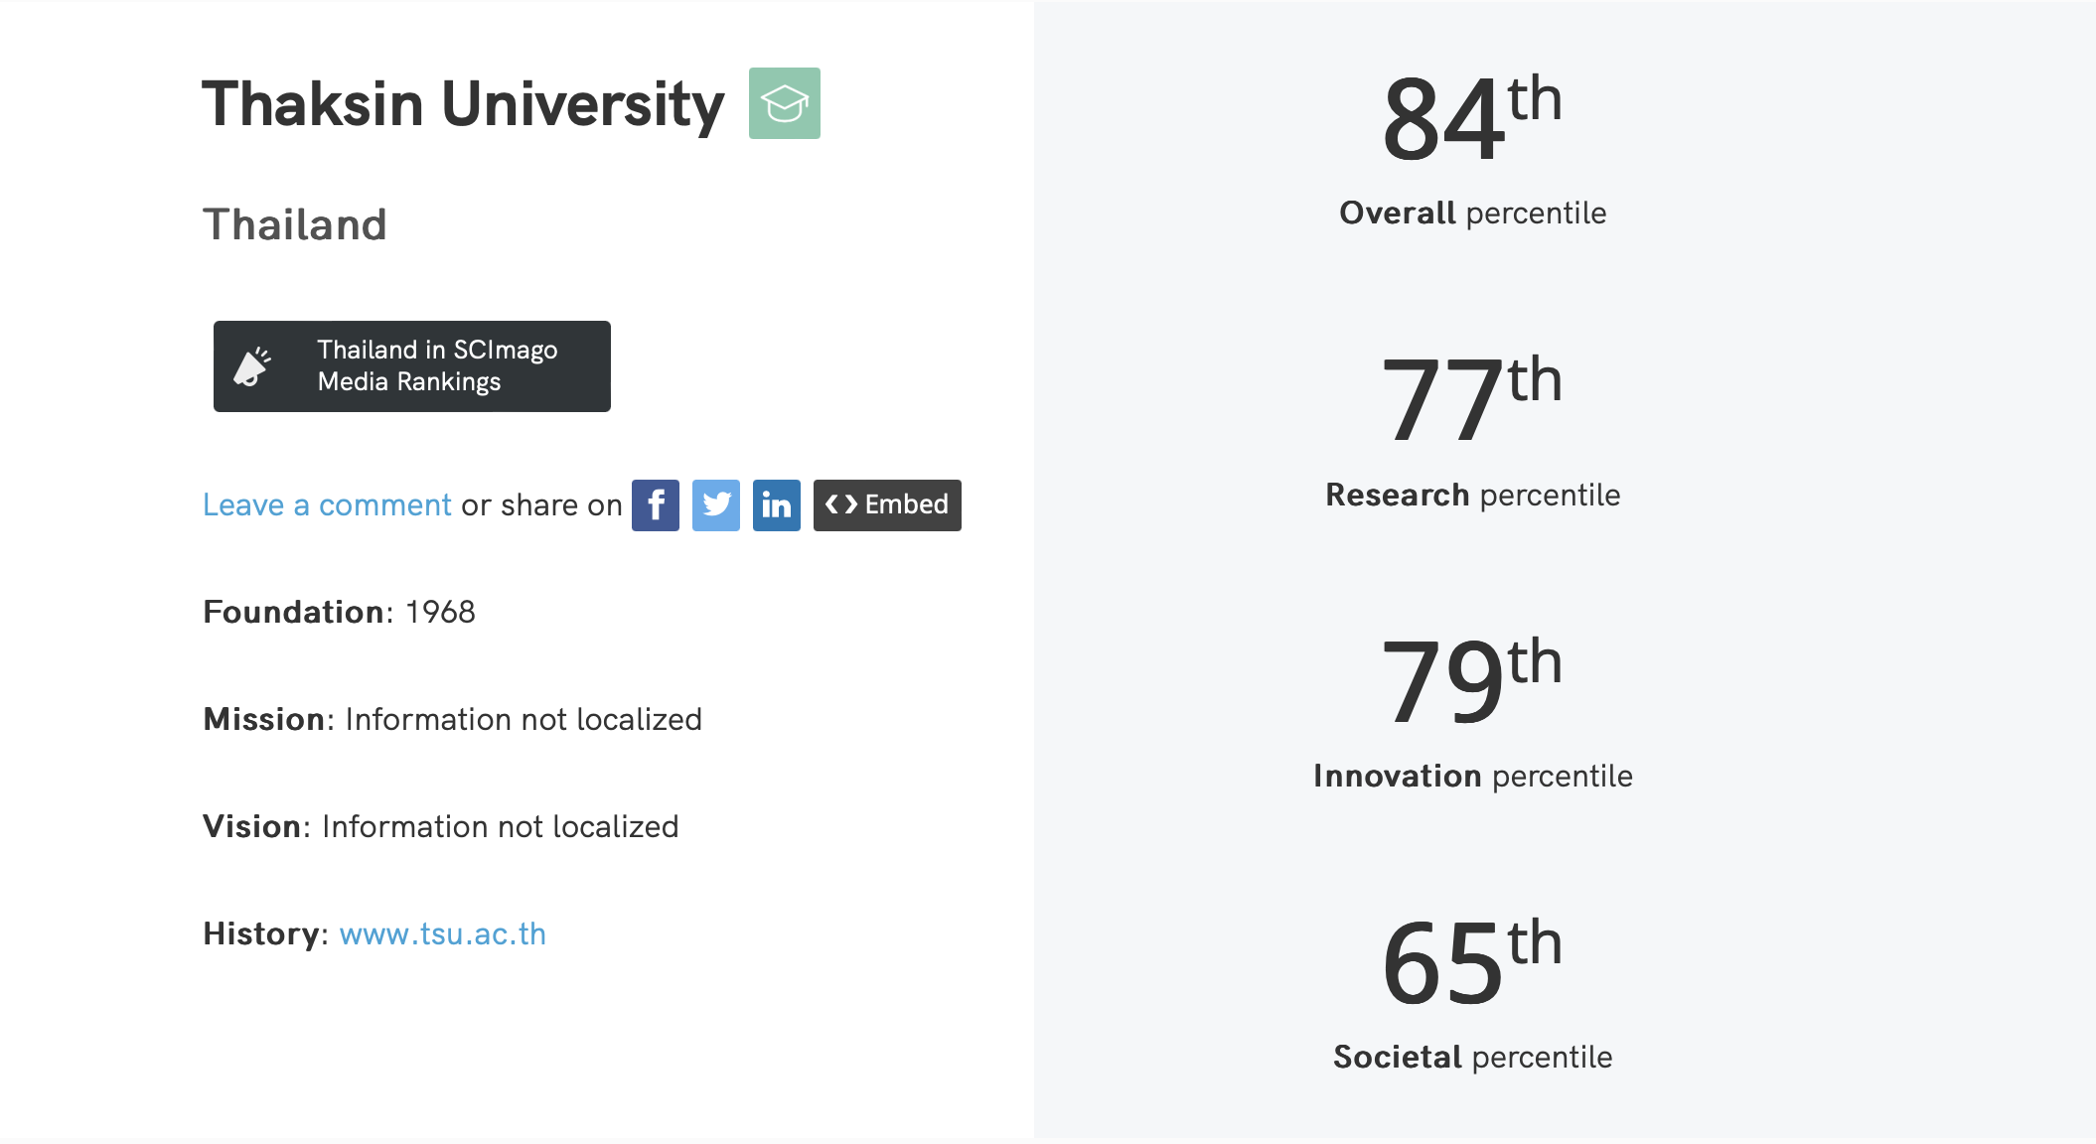This screenshot has width=2096, height=1144.
Task: Click the Embed button label
Action: [x=906, y=504]
